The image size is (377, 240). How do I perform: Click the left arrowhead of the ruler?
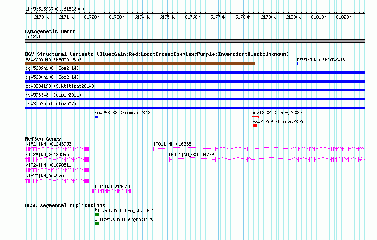[26, 14]
